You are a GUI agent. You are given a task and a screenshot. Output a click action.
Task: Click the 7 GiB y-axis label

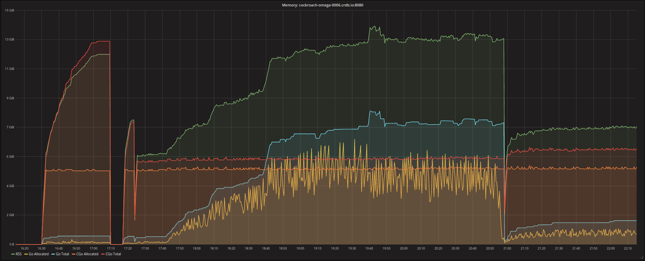(10, 127)
